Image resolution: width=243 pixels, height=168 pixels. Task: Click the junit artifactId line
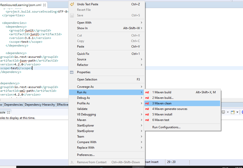35,34
